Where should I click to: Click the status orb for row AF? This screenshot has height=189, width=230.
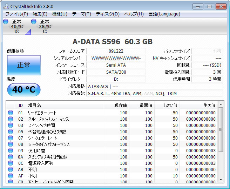pyautogui.click(x=11, y=176)
